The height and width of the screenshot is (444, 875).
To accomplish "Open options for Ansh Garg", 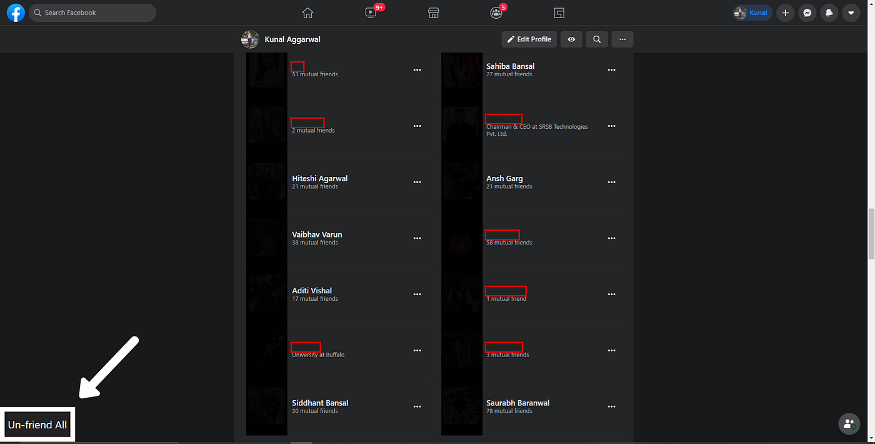I will click(x=612, y=182).
